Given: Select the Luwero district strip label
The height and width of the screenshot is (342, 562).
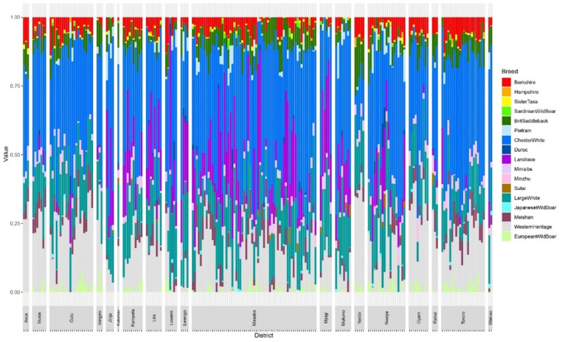Looking at the screenshot, I should pyautogui.click(x=171, y=318).
